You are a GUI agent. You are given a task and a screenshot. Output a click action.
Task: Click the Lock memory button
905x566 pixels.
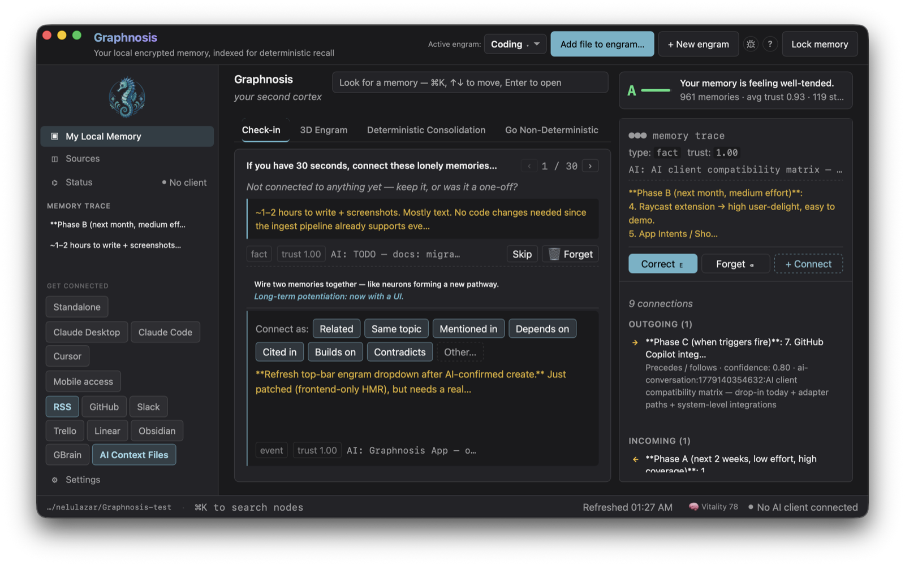[x=820, y=44]
